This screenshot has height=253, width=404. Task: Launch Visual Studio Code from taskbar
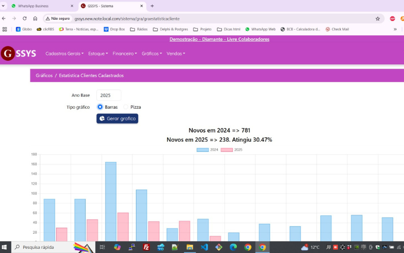coord(204,247)
